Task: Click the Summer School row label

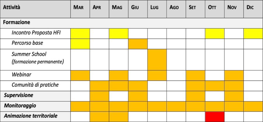Action: pos(38,58)
